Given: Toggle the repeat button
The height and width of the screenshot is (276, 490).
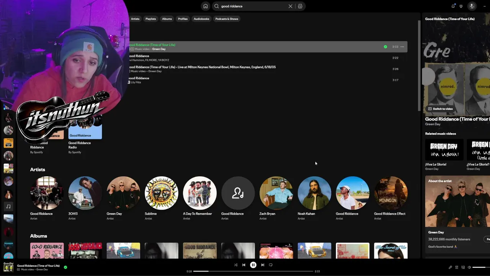Looking at the screenshot, I should click(x=271, y=265).
